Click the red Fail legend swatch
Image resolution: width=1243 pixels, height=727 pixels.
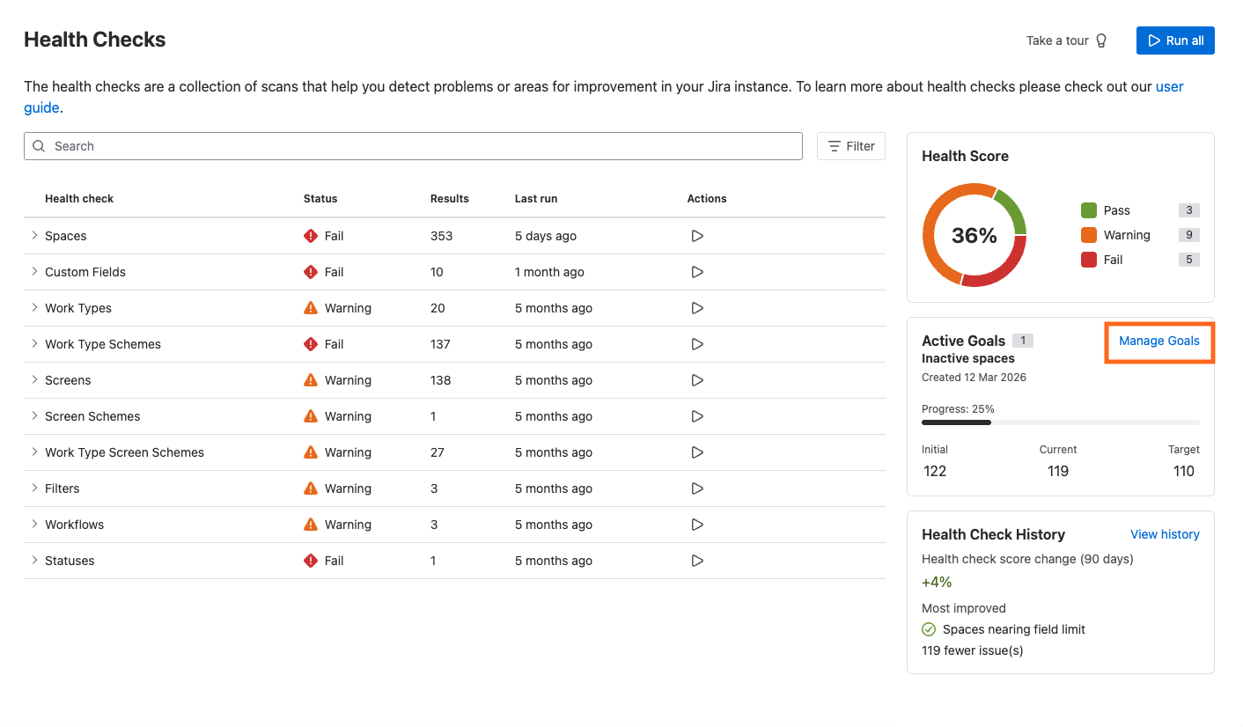(1089, 260)
